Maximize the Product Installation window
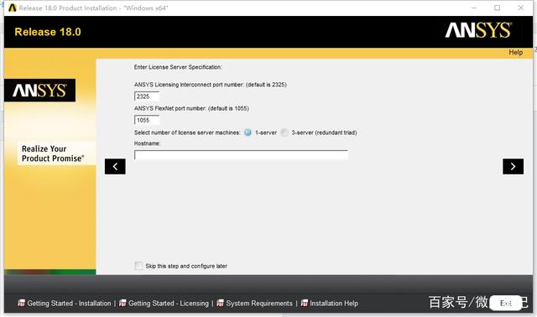This screenshot has width=537, height=317. (498, 8)
